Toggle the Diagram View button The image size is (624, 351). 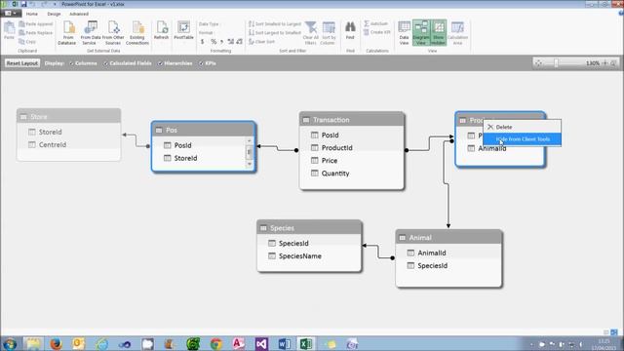(421, 32)
